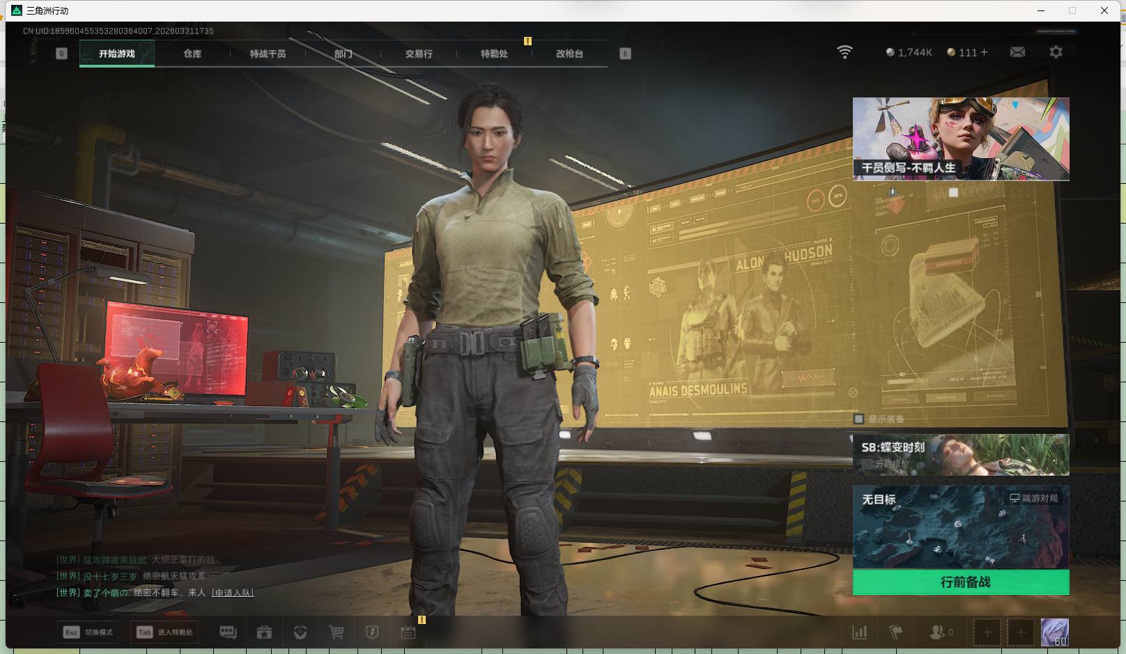
Task: Click the diamond heart rewards icon
Action: pos(300,632)
